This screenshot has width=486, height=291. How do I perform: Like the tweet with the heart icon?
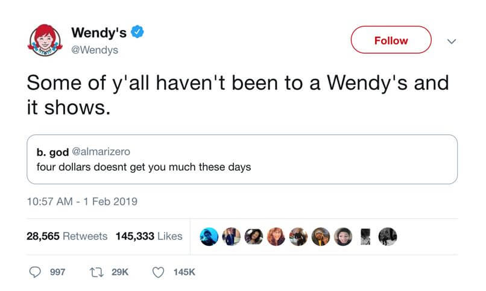158,272
